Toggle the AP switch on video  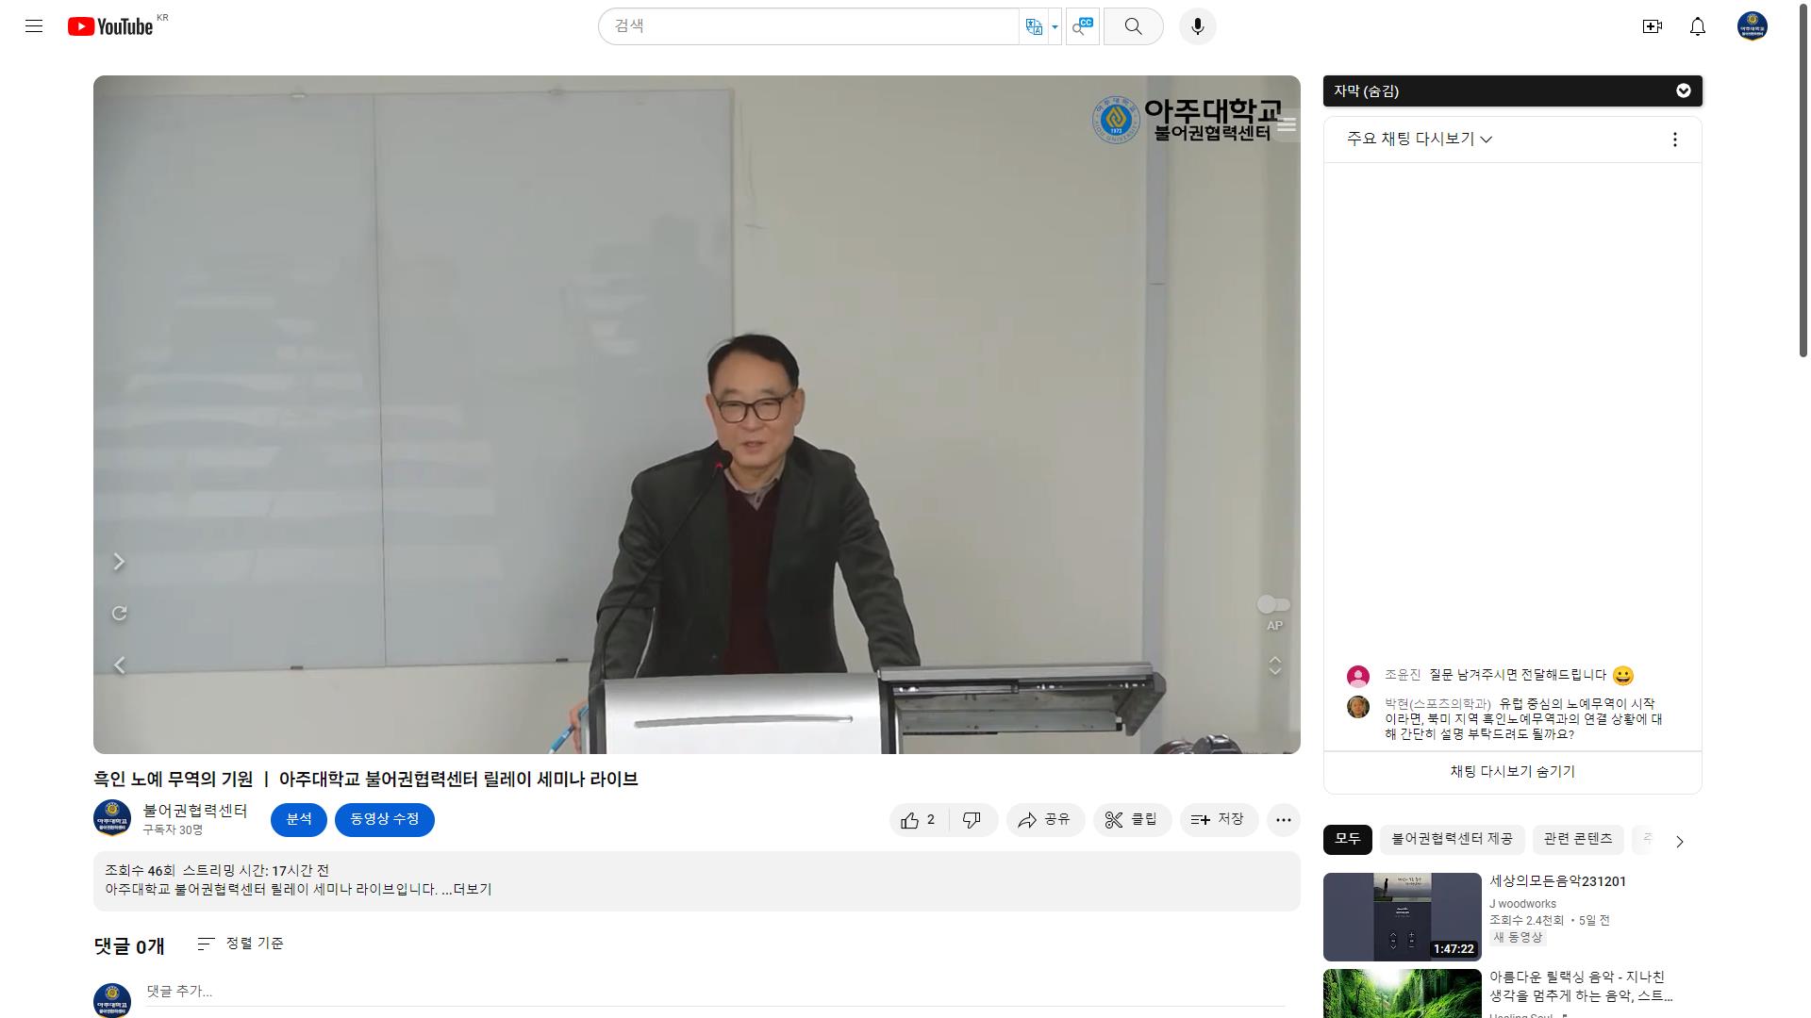[1273, 604]
